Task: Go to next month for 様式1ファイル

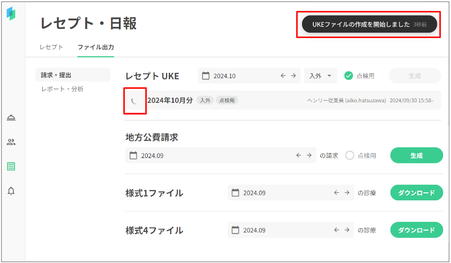Action: (347, 193)
